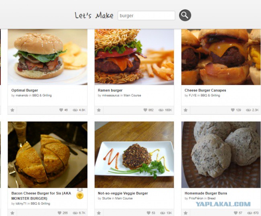The image size is (261, 216).
Task: Open the Cheese Burger Canapes photo
Action: pos(221,57)
